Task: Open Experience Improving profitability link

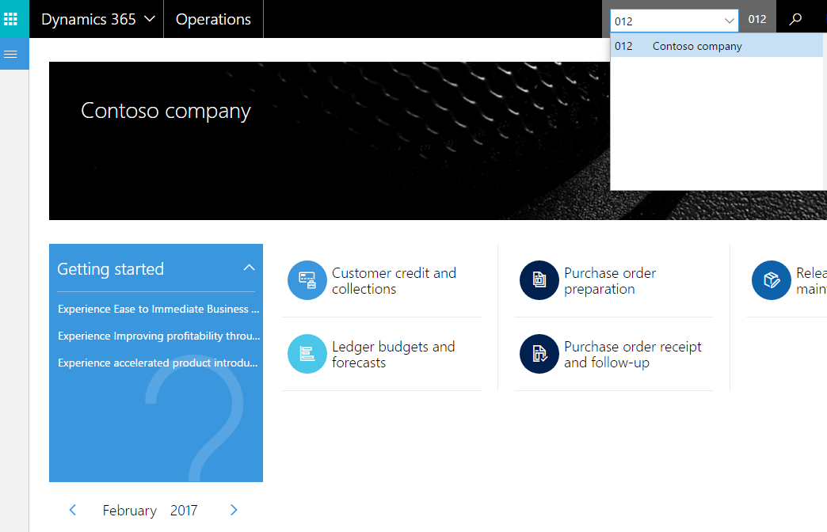Action: tap(158, 336)
